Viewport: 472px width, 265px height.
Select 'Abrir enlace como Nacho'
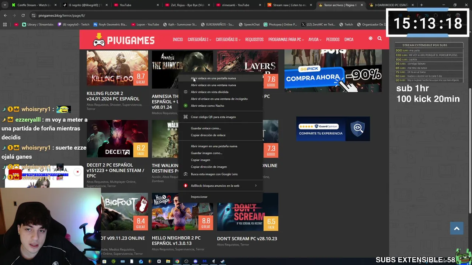click(x=220, y=106)
